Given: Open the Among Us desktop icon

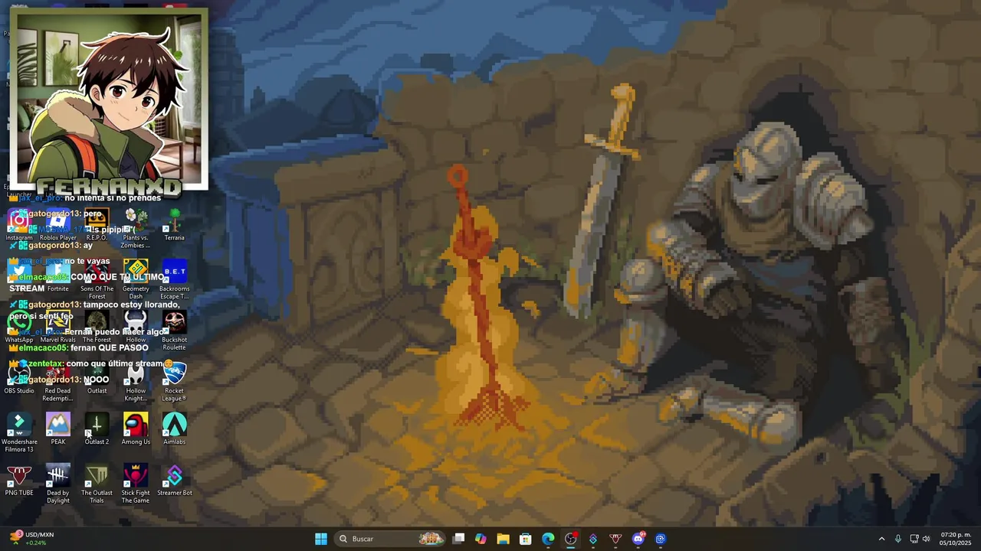Looking at the screenshot, I should [x=136, y=429].
